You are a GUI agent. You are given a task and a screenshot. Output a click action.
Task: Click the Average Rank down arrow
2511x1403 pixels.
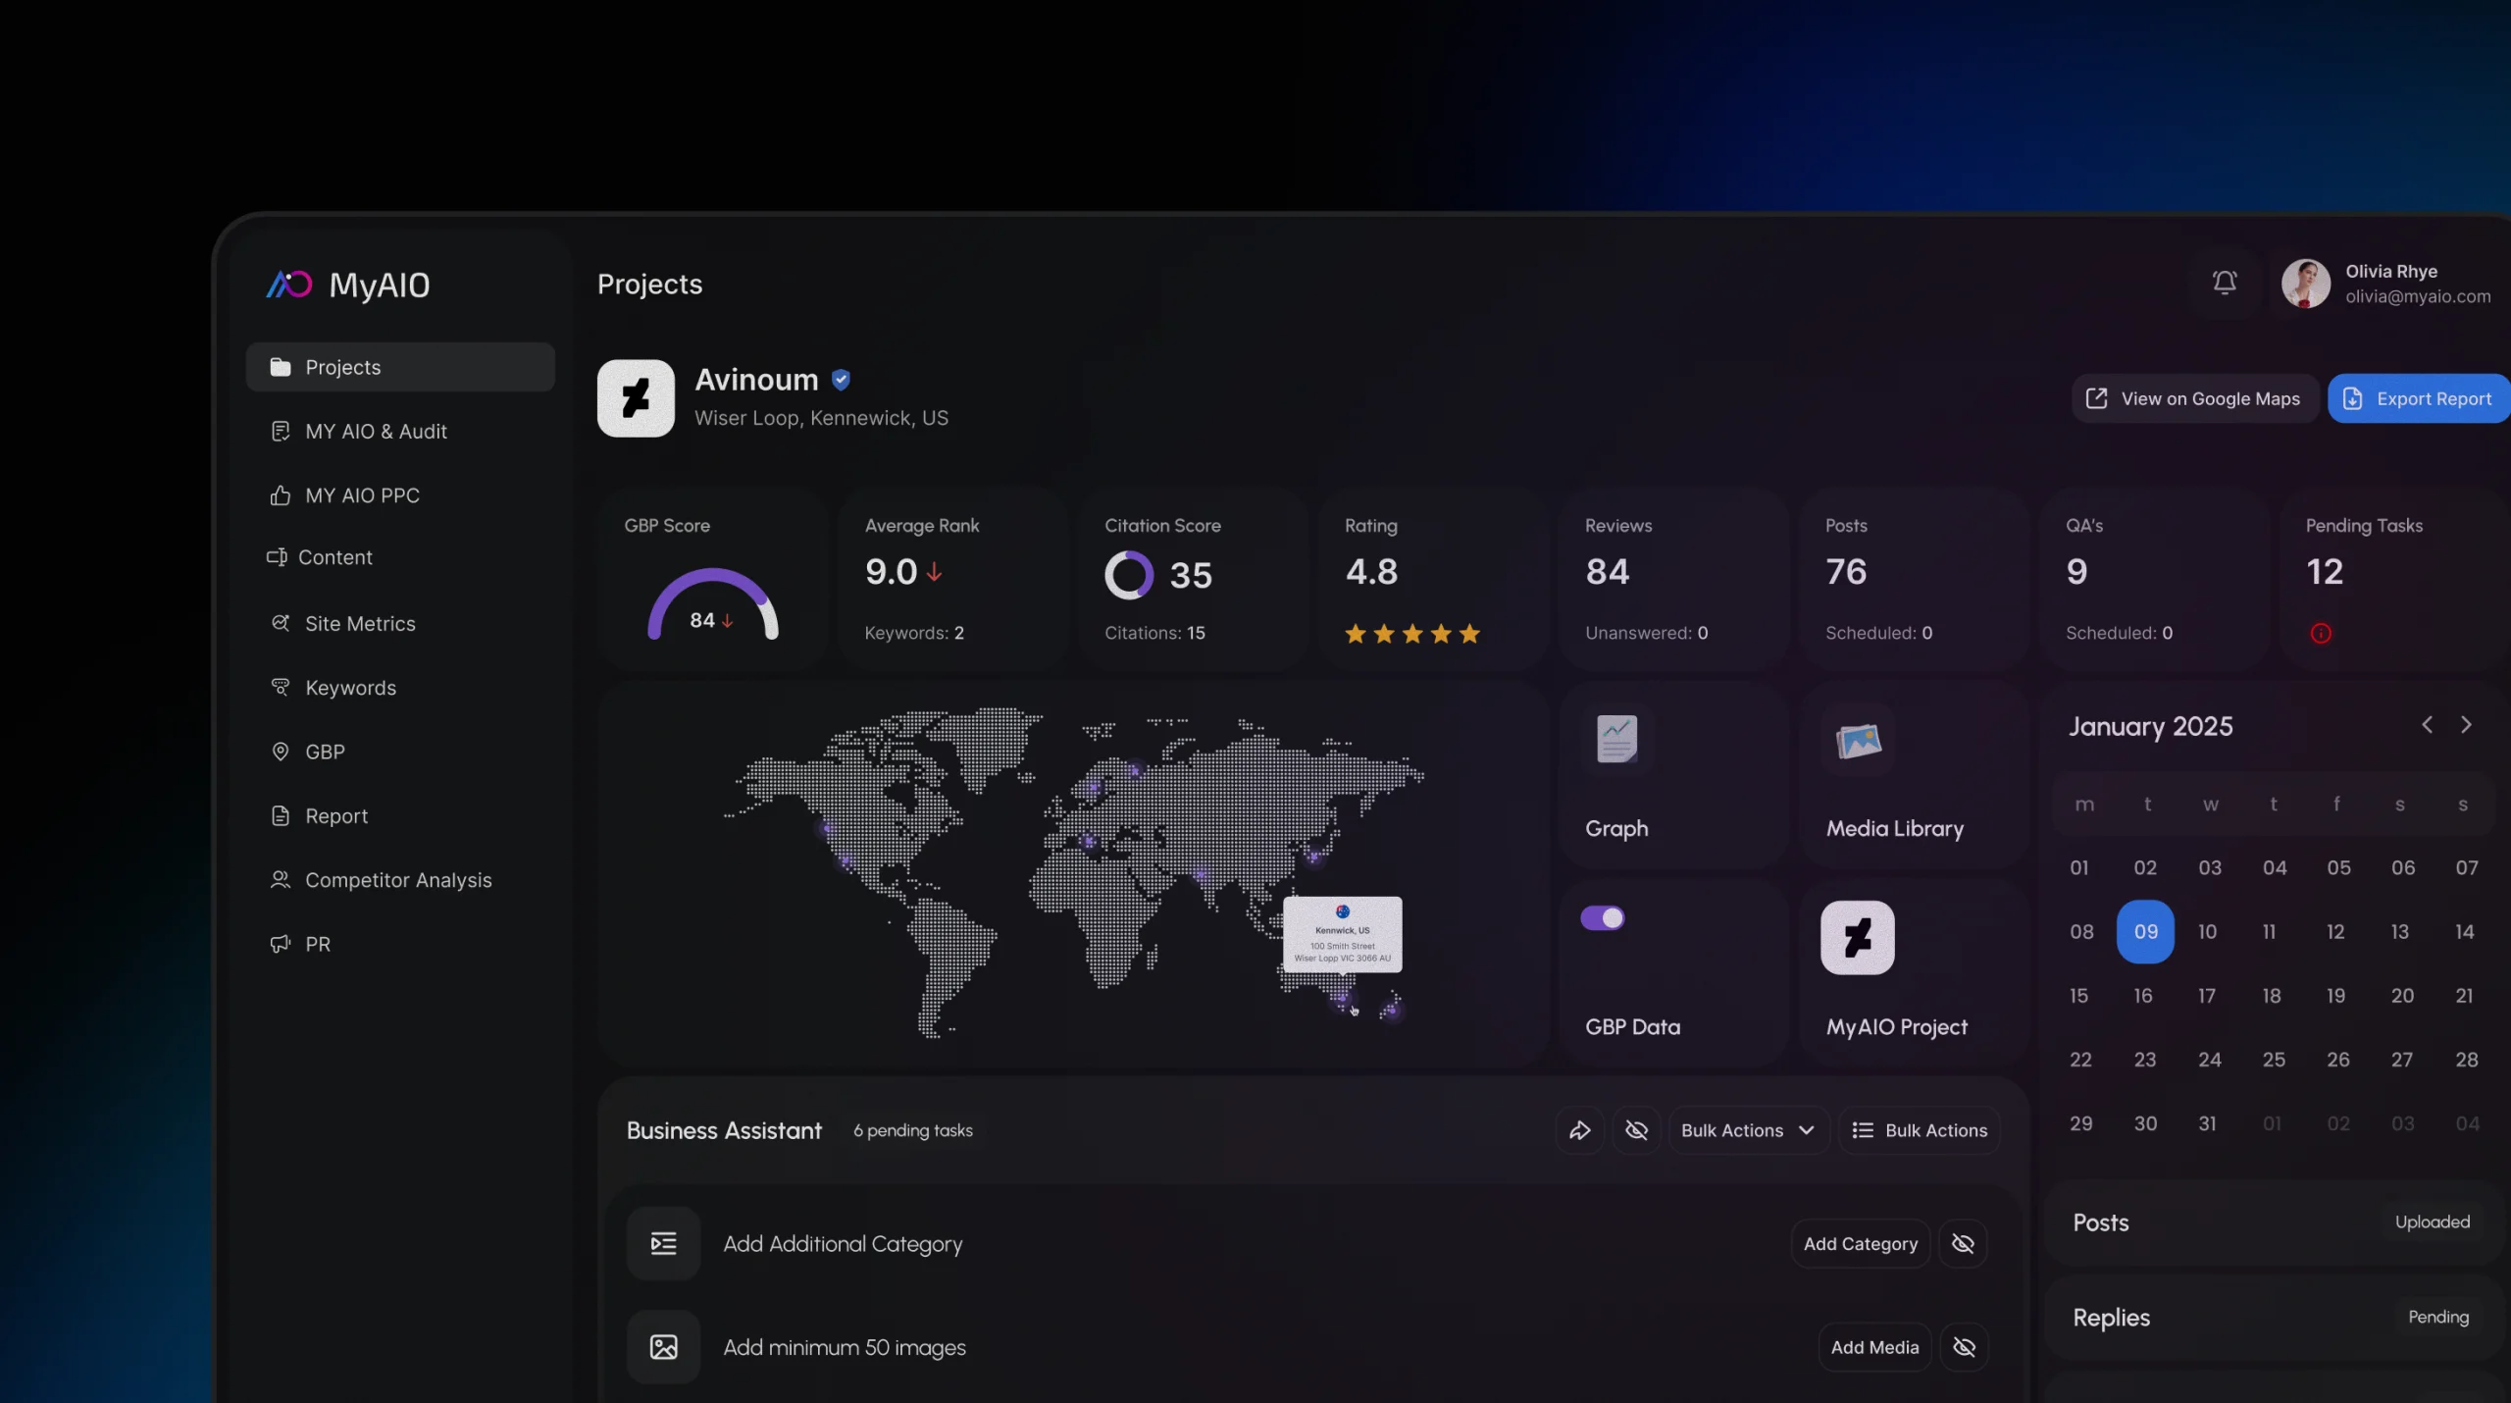click(x=935, y=571)
